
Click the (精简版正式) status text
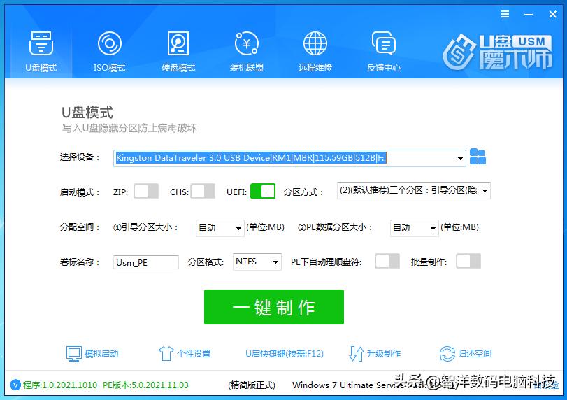[252, 385]
